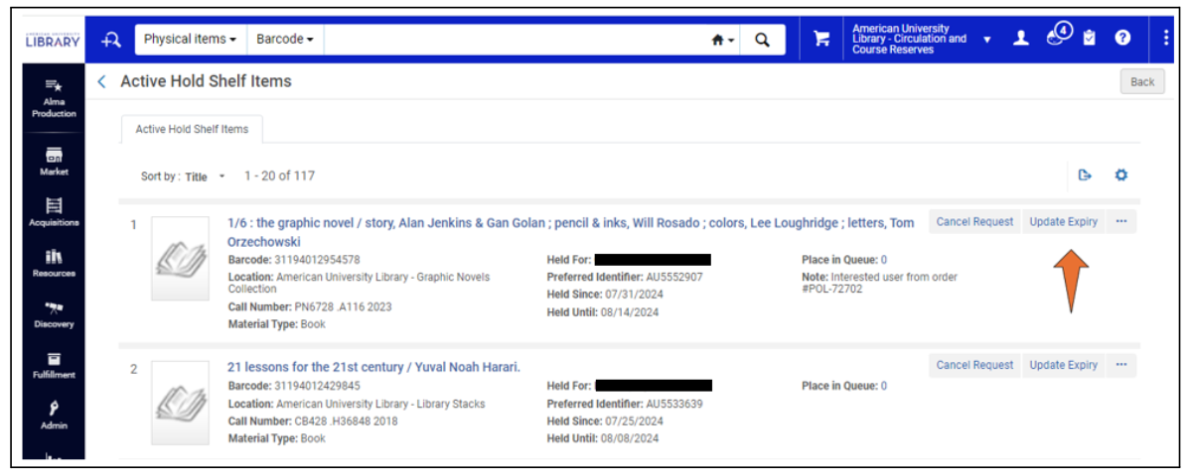Click the magnifying glass search icon
The width and height of the screenshot is (1188, 476).
point(762,40)
